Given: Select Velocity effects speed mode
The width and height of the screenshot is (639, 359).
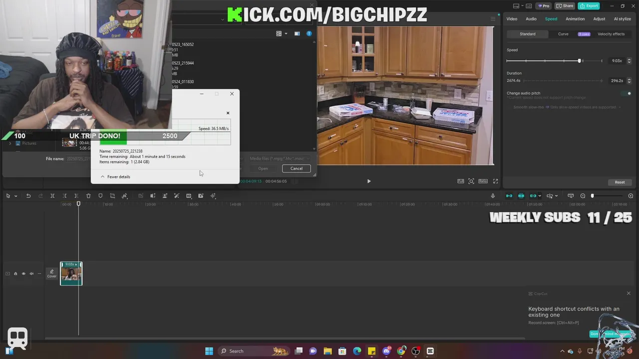Looking at the screenshot, I should point(611,34).
